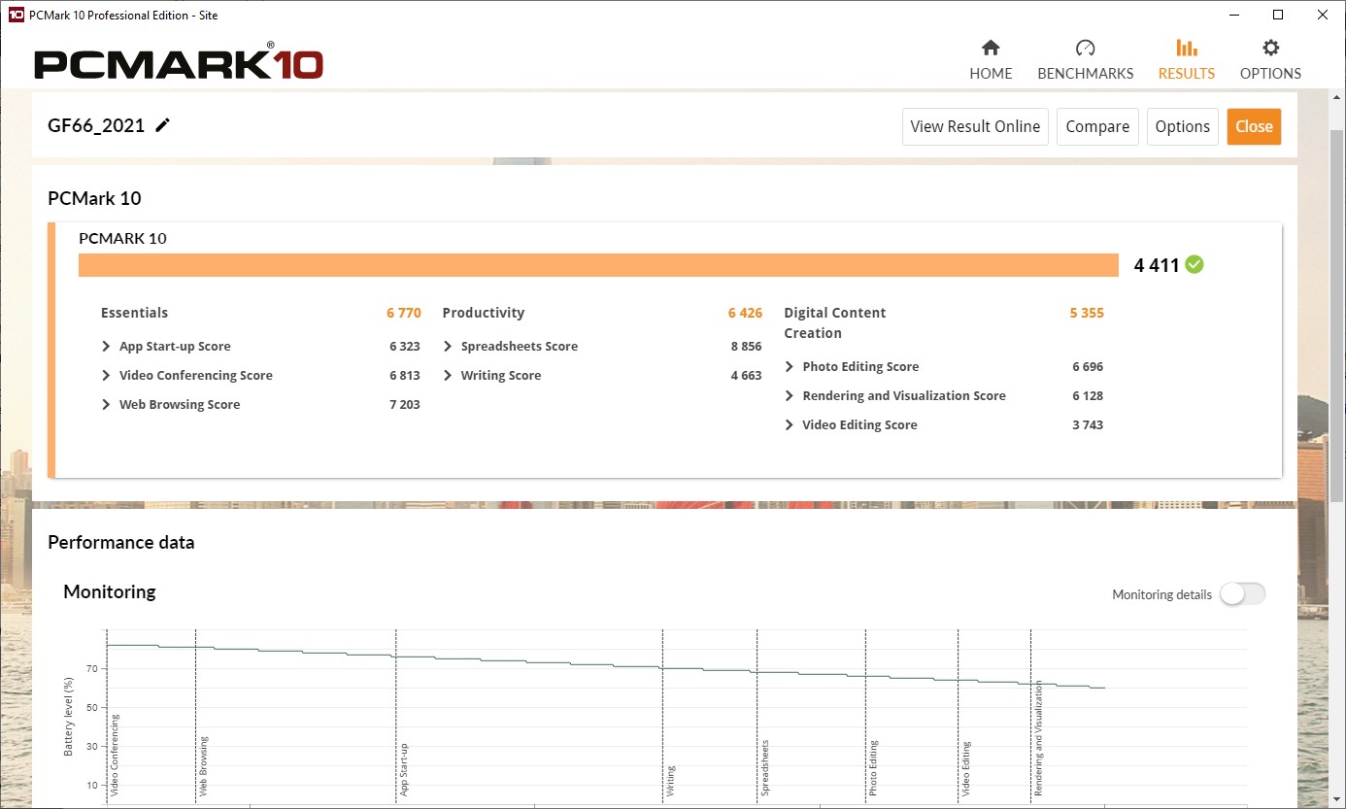
Task: Click the Photo Editing Score value 6 696
Action: (x=1088, y=367)
